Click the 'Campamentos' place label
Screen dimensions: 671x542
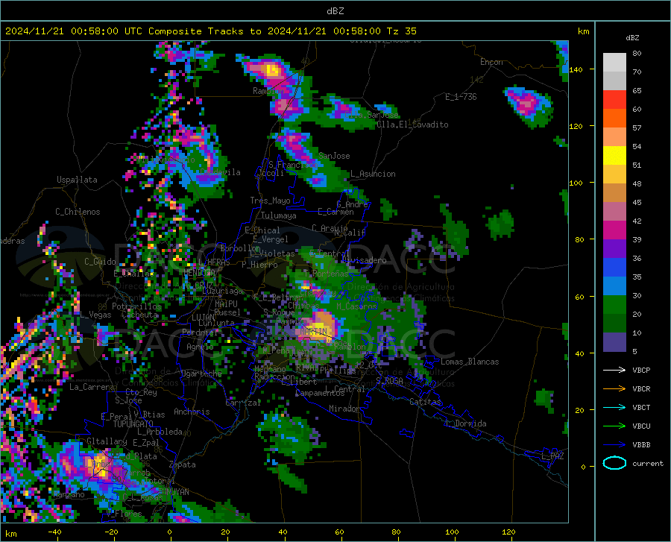320,393
